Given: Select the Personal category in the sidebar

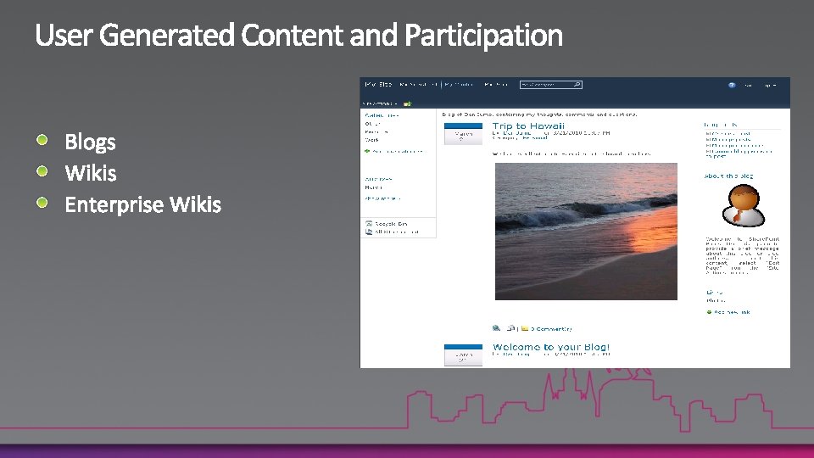Looking at the screenshot, I should click(376, 132).
